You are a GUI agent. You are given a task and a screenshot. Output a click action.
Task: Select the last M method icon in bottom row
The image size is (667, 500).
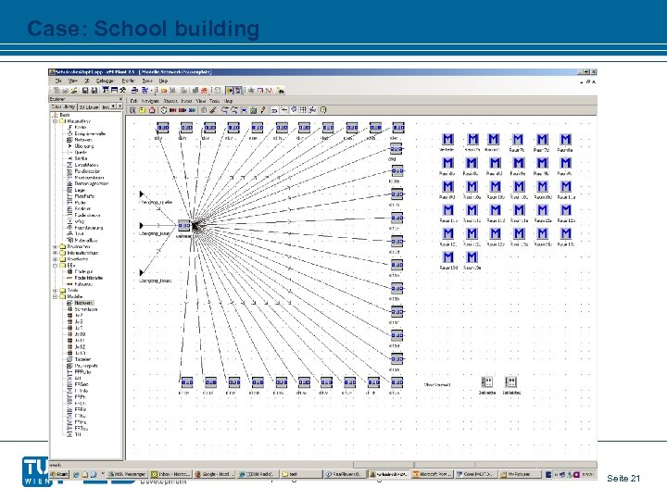pos(472,256)
